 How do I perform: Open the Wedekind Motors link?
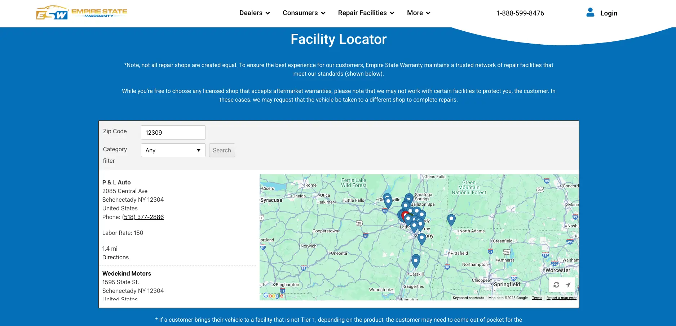click(x=127, y=273)
